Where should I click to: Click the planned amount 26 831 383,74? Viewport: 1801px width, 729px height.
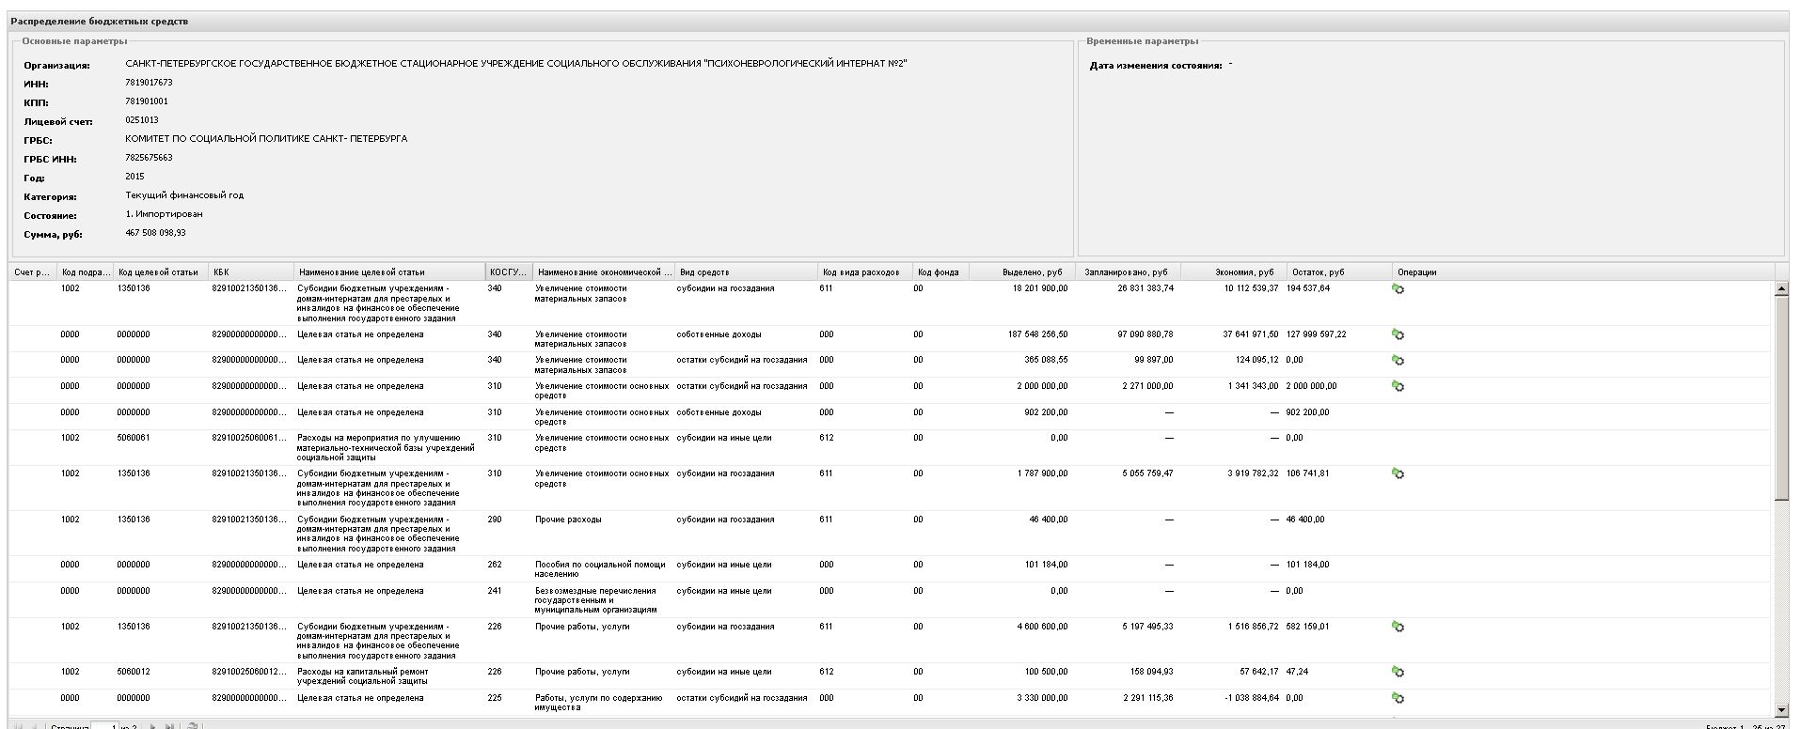pos(1145,288)
